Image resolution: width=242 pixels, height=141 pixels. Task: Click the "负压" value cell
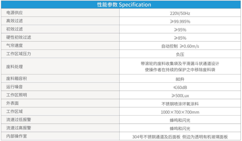(x=180, y=54)
